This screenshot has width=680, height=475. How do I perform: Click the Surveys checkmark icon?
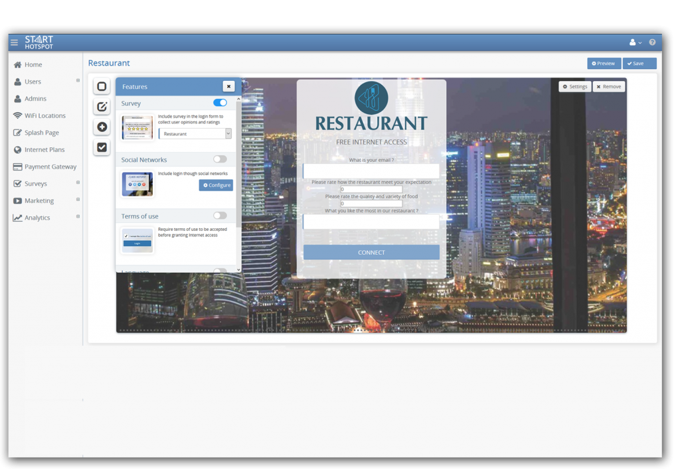coord(17,183)
